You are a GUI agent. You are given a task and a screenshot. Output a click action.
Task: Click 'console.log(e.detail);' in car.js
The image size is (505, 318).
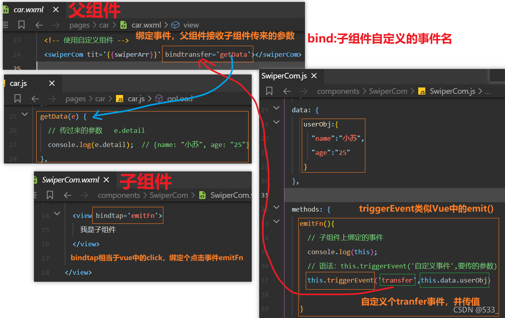click(91, 145)
